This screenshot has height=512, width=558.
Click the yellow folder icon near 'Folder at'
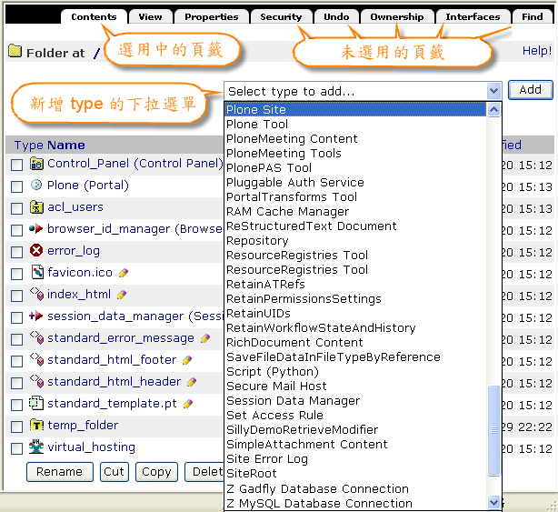pyautogui.click(x=15, y=51)
